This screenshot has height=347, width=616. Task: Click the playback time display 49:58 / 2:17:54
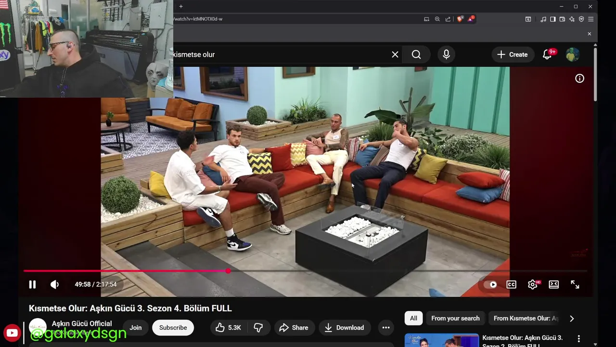95,284
